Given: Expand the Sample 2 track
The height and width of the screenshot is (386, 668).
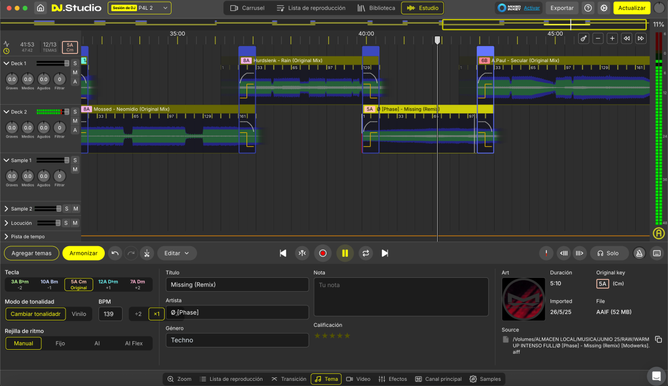Looking at the screenshot, I should (x=6, y=209).
